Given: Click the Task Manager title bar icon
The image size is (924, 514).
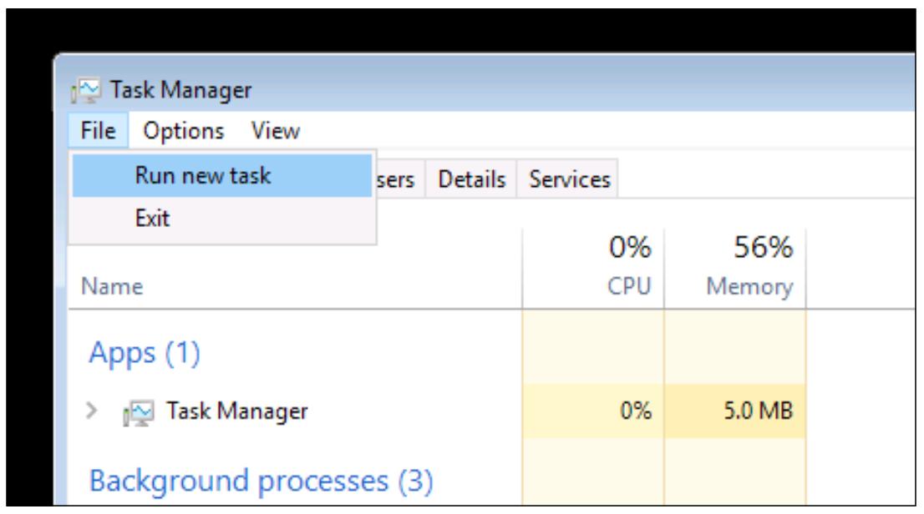Looking at the screenshot, I should (86, 91).
